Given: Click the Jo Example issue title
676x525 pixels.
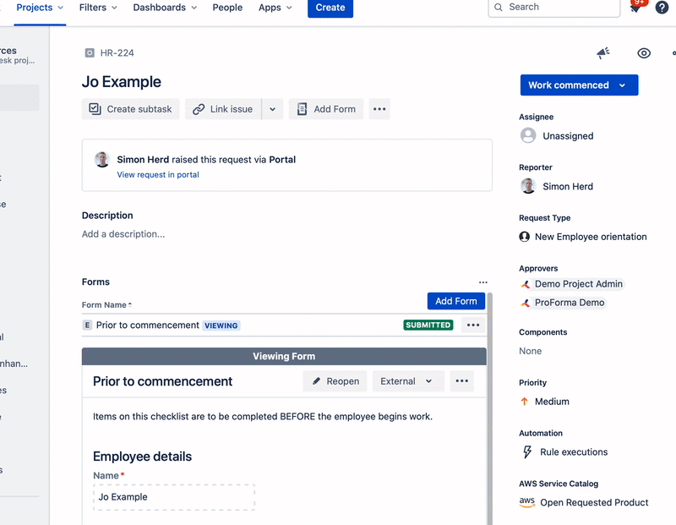Looking at the screenshot, I should pos(122,81).
